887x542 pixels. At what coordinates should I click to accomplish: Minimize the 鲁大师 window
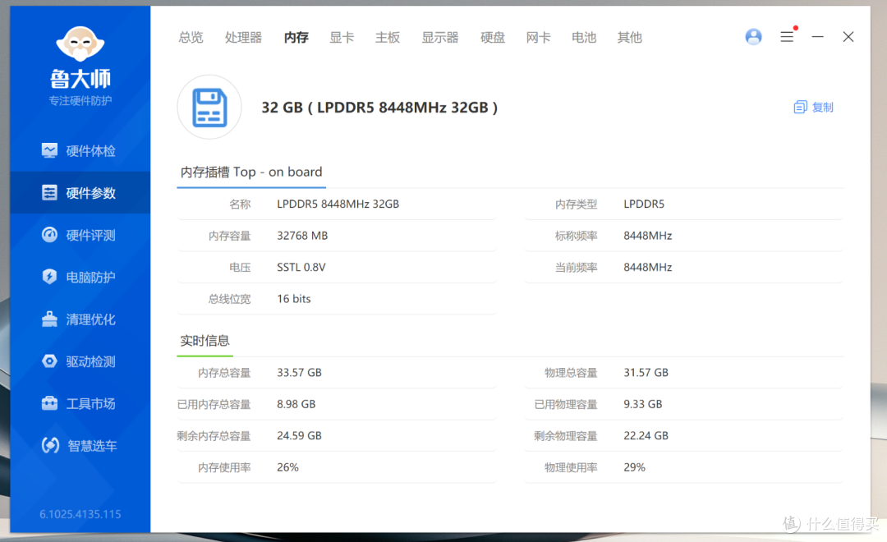point(817,37)
